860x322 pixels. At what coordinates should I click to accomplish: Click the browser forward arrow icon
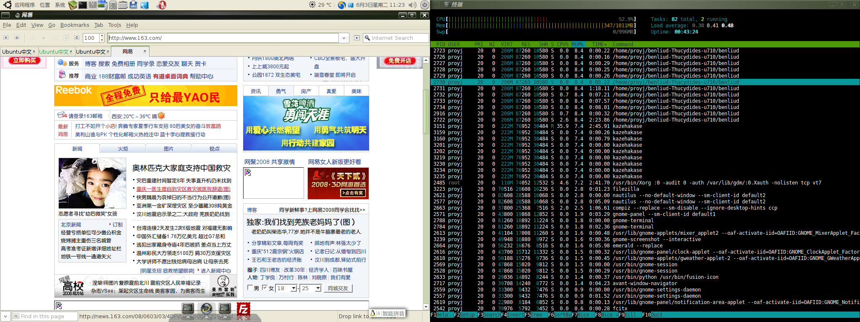[x=55, y=38]
